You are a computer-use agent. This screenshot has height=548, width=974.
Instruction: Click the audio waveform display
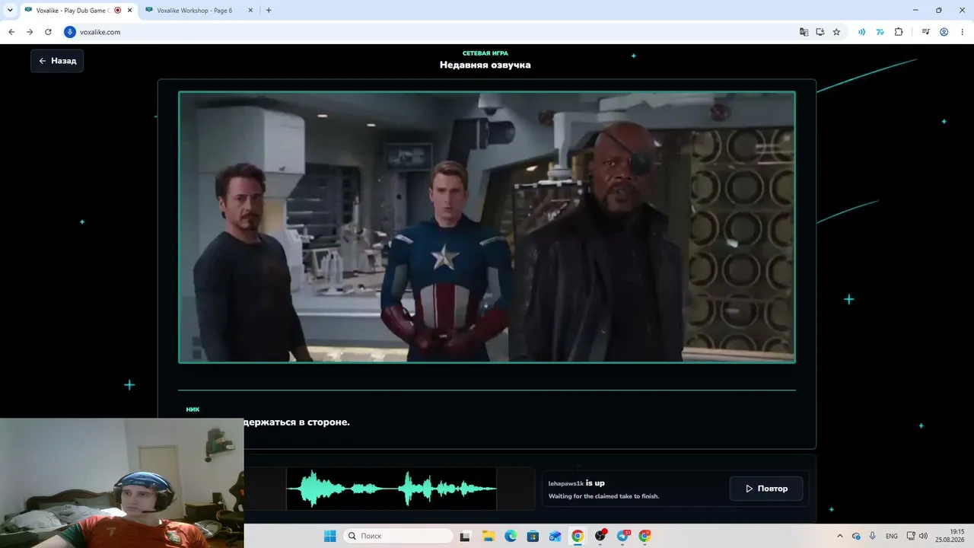click(391, 489)
